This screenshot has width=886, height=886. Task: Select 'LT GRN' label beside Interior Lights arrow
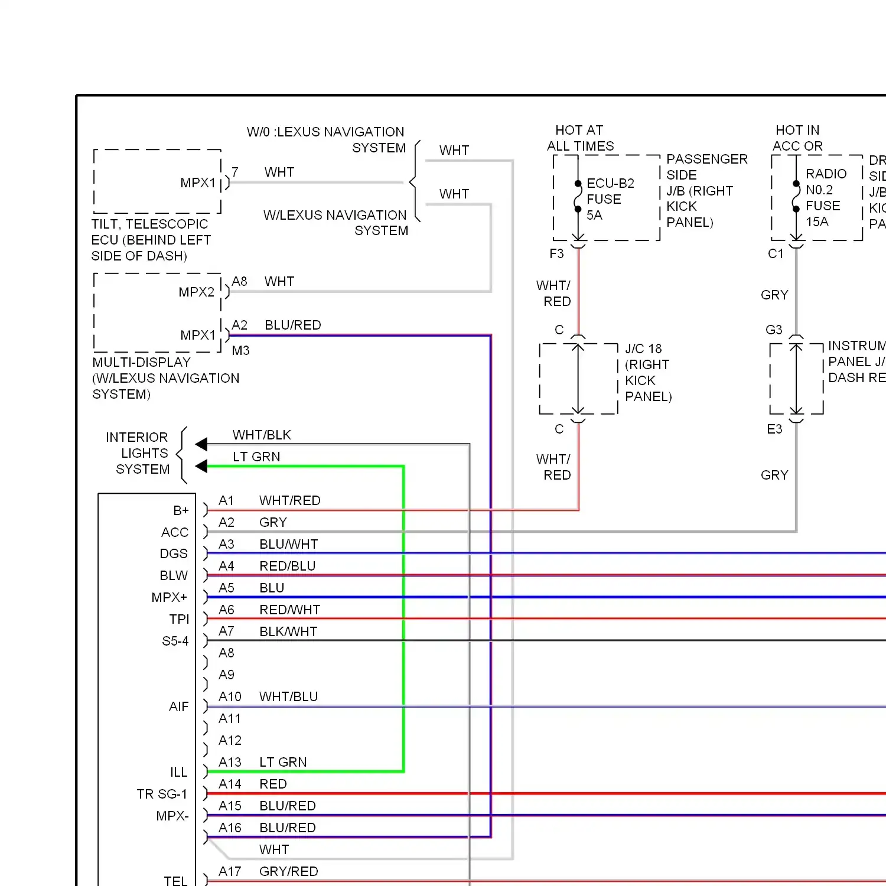tap(256, 457)
